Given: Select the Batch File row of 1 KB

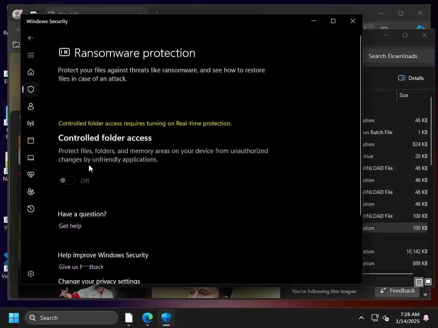Looking at the screenshot, I should (395, 132).
